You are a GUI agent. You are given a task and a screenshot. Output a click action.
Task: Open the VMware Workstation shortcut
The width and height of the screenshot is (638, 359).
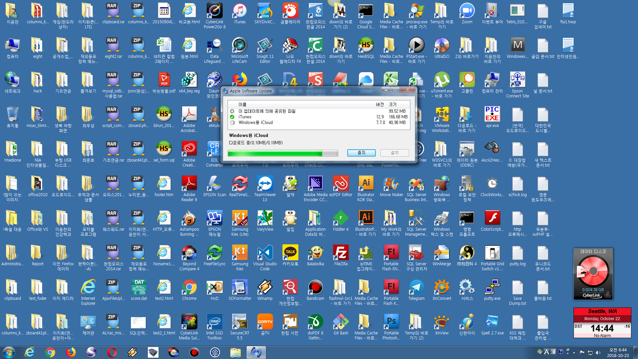[442, 119]
